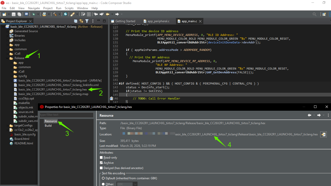Click the 'type filter text' field
Viewport: 331px width, 186px height.
coord(67,115)
